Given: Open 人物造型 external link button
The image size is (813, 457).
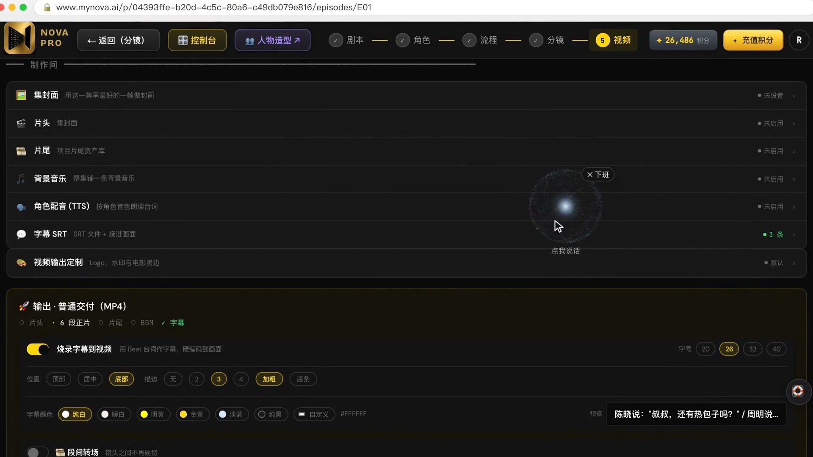Looking at the screenshot, I should [x=273, y=40].
